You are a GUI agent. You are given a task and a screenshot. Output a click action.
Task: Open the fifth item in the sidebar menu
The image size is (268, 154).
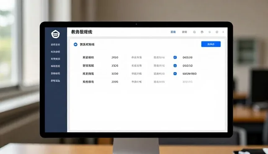[x=55, y=73]
